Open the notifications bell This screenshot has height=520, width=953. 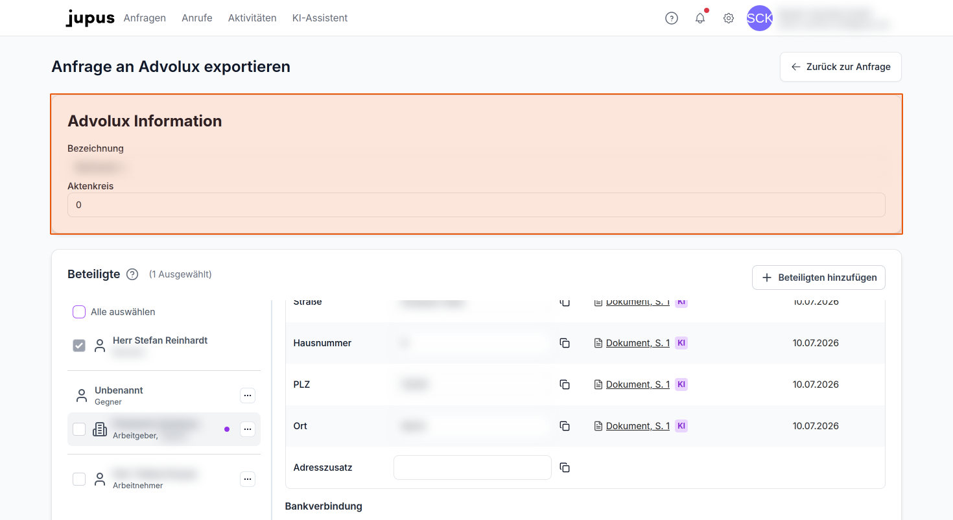coord(700,18)
